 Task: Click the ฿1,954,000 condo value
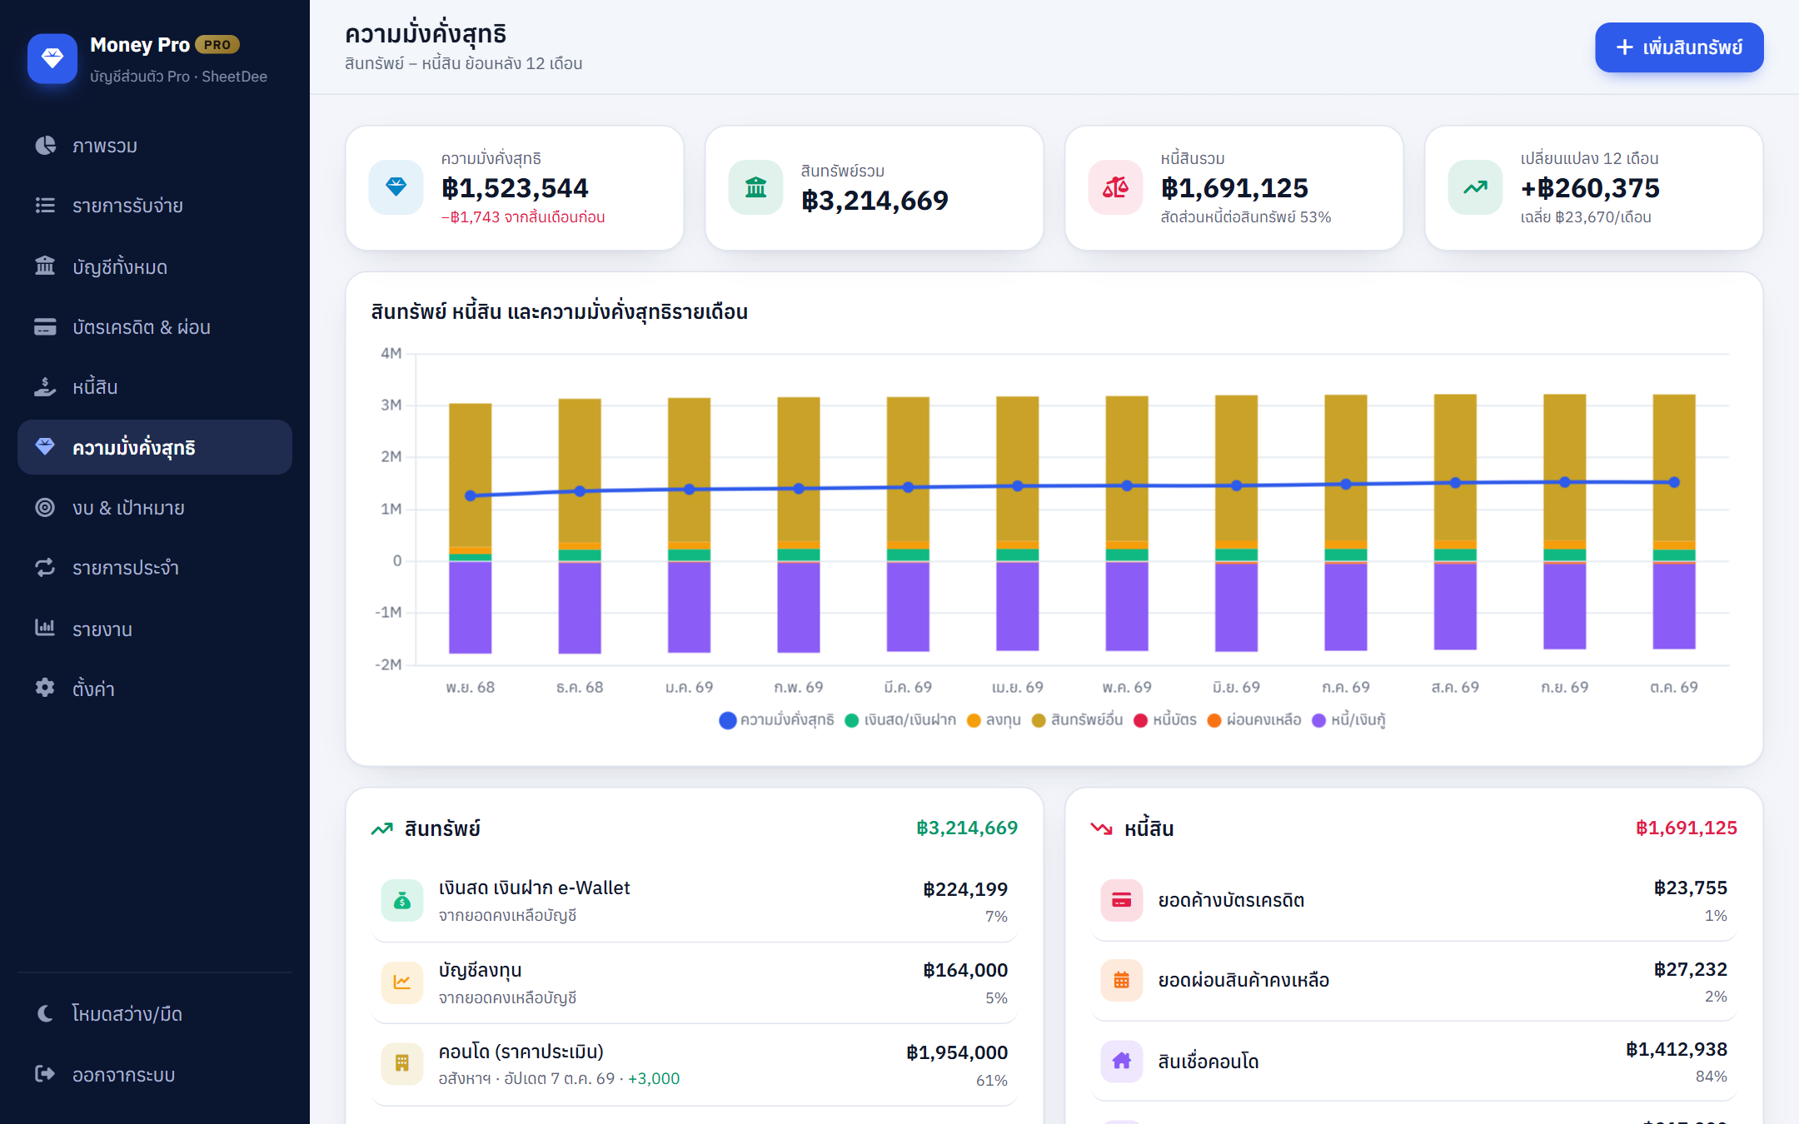tap(957, 1053)
